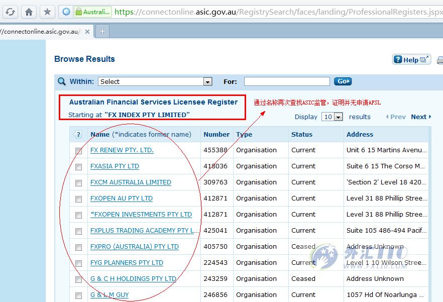The height and width of the screenshot is (302, 443).
Task: Click the browser home icon
Action: pos(29,12)
